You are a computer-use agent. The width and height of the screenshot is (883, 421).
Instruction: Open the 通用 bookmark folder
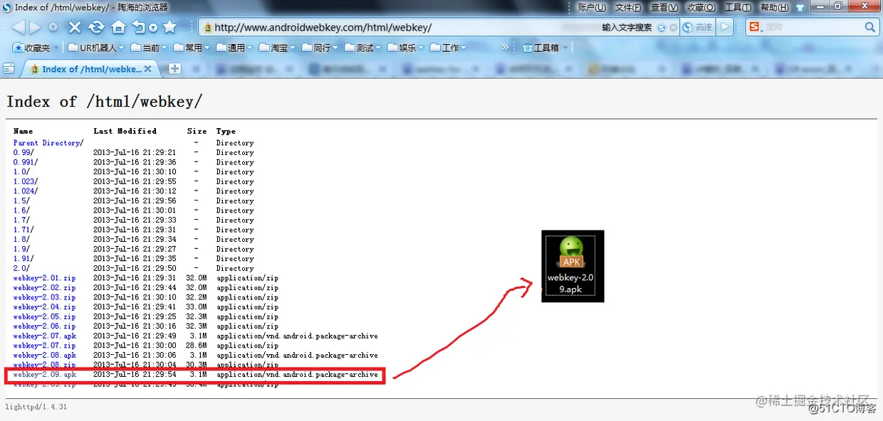pyautogui.click(x=234, y=48)
